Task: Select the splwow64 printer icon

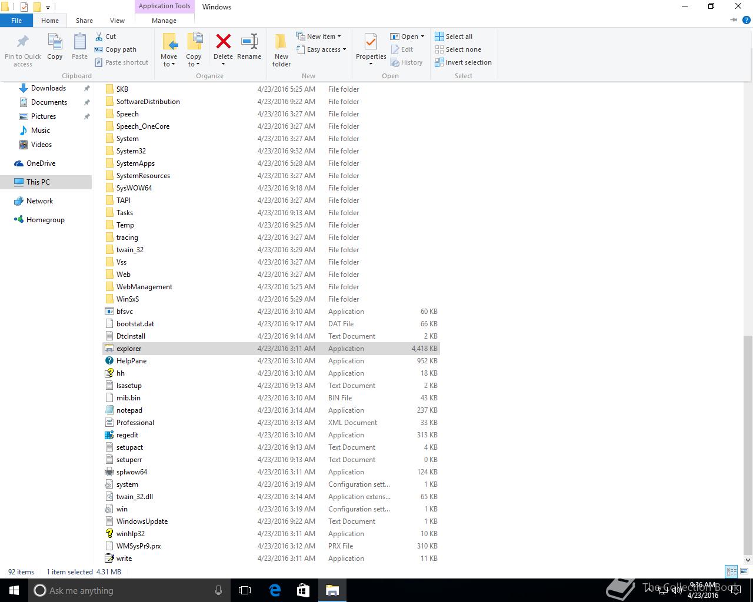Action: pyautogui.click(x=109, y=472)
